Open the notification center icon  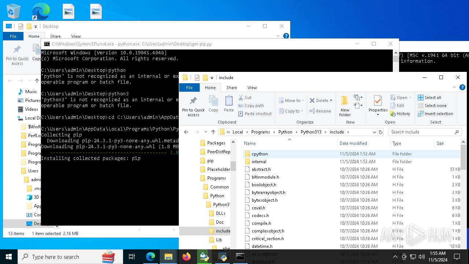(457, 257)
